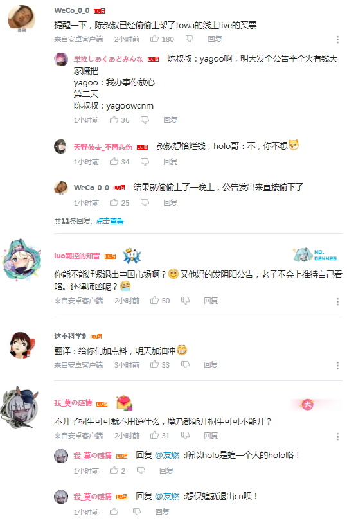The height and width of the screenshot is (523, 347).
Task: Dislike WeCo_0_0's top comment
Action: click(190, 39)
